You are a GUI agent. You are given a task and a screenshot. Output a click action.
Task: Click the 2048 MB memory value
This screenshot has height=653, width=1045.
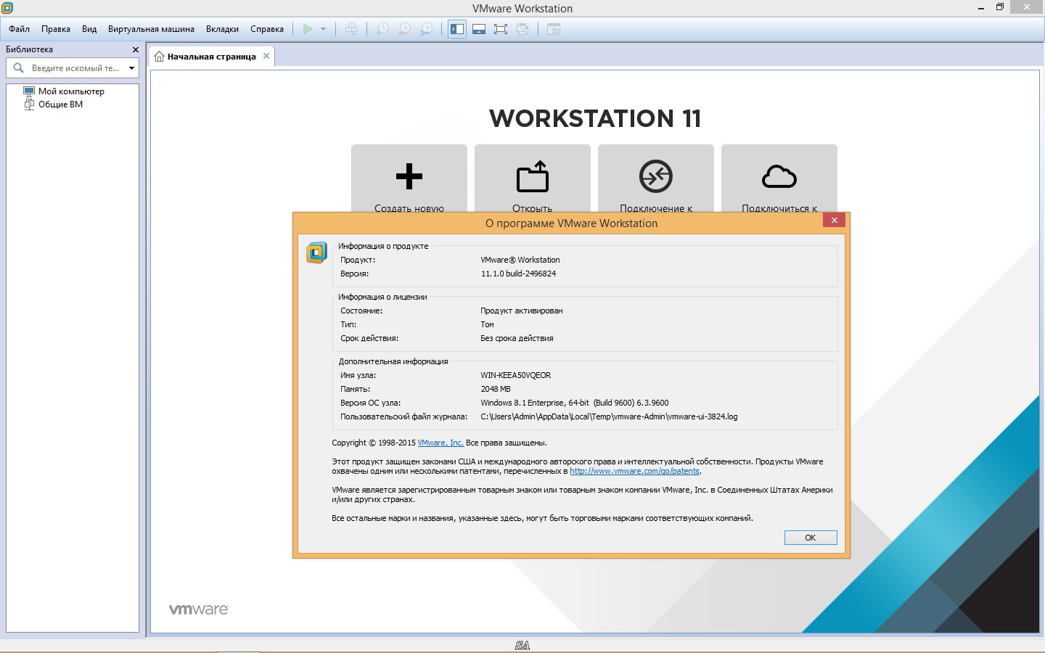pyautogui.click(x=495, y=389)
